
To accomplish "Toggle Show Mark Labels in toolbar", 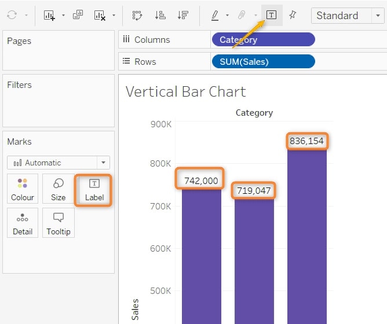I will tap(271, 15).
